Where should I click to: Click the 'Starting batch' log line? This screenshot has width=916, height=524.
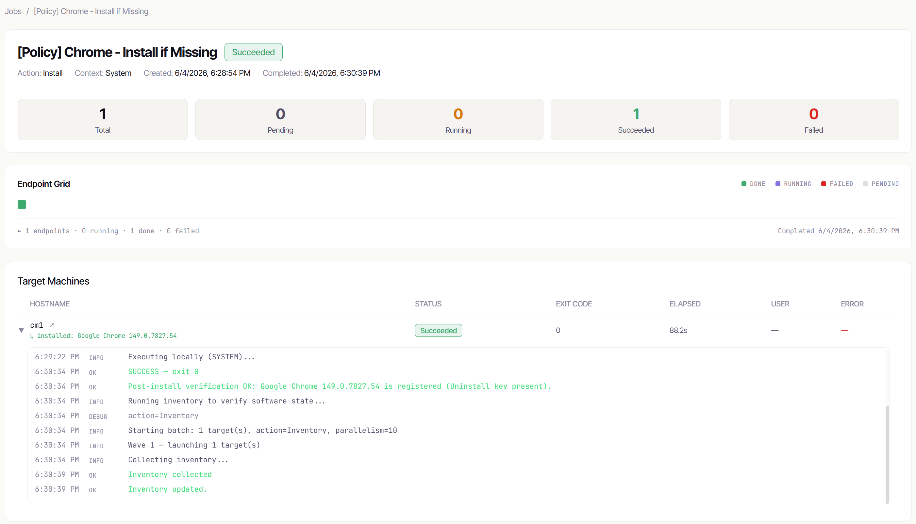[262, 431]
